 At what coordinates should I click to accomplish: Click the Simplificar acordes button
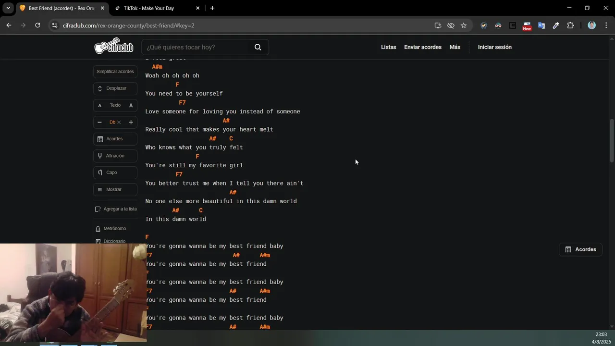pos(115,72)
